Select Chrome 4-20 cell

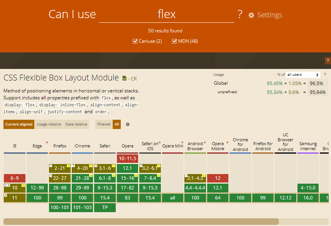point(82,168)
